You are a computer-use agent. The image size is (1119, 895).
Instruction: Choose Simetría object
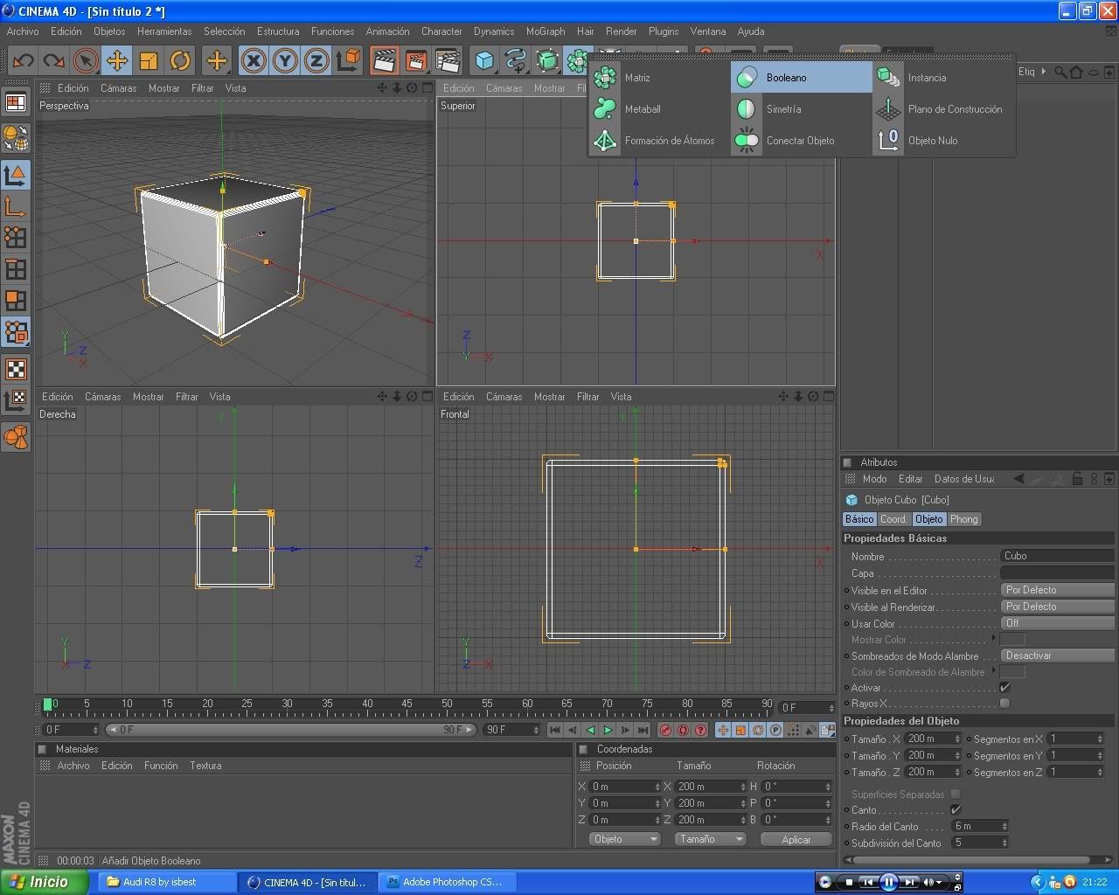click(x=802, y=109)
